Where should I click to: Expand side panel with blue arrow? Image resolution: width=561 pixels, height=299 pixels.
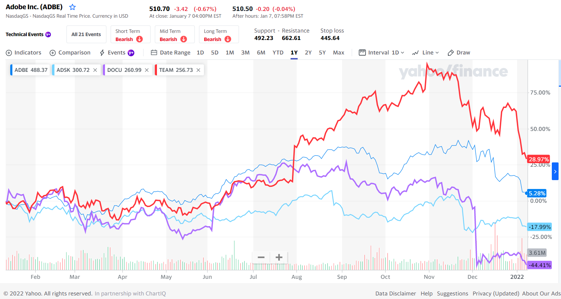pyautogui.click(x=555, y=172)
